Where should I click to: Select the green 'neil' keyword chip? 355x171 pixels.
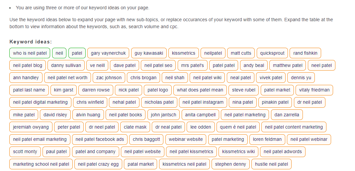[x=59, y=53]
